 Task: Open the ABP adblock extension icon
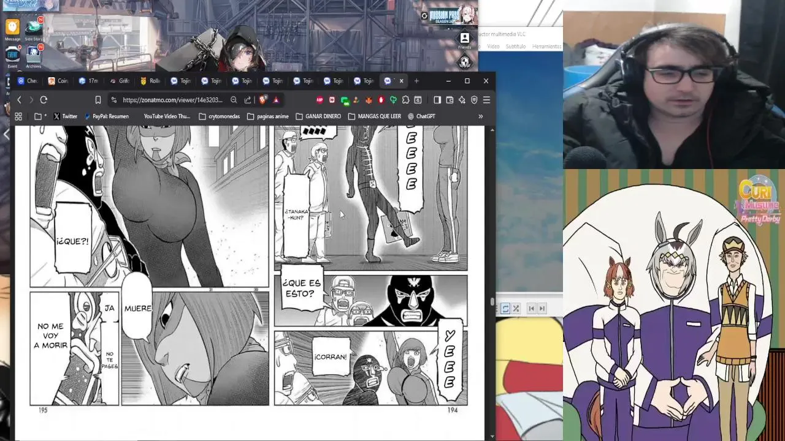click(x=320, y=100)
